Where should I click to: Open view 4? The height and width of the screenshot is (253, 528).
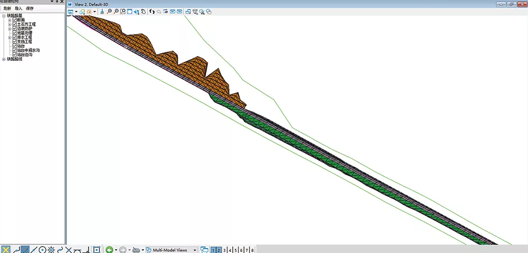[231, 250]
